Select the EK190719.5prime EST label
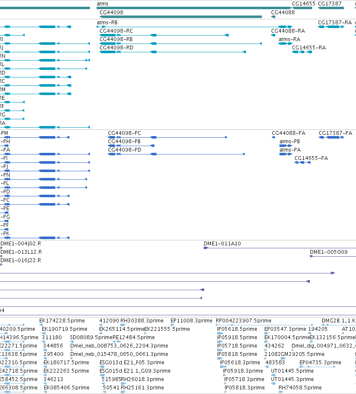Image resolution: width=356 pixels, height=394 pixels. click(x=64, y=329)
